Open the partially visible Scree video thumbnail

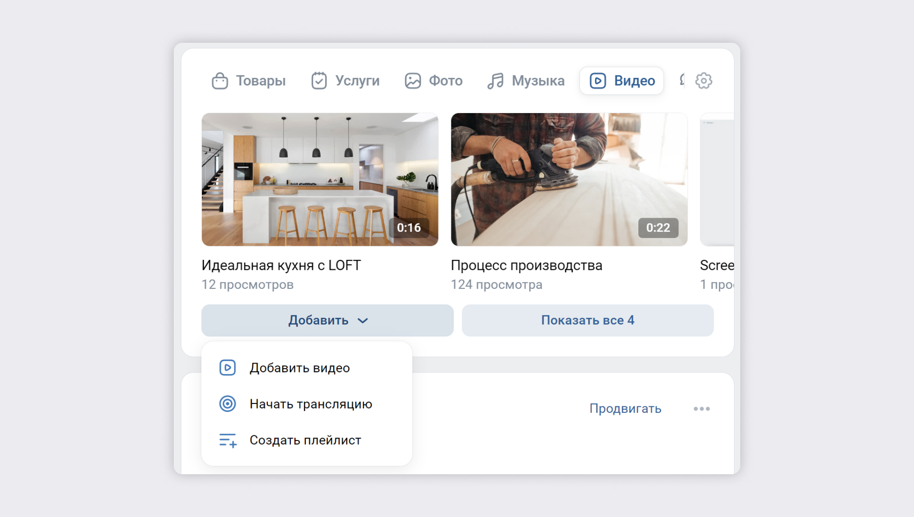coord(717,180)
